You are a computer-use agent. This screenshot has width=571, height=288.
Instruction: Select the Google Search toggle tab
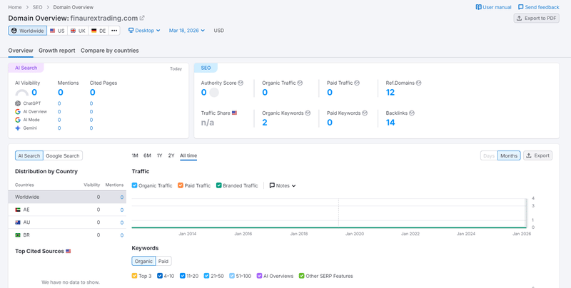tap(63, 155)
